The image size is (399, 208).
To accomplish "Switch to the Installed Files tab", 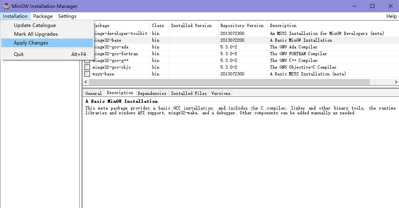I will coord(189,93).
